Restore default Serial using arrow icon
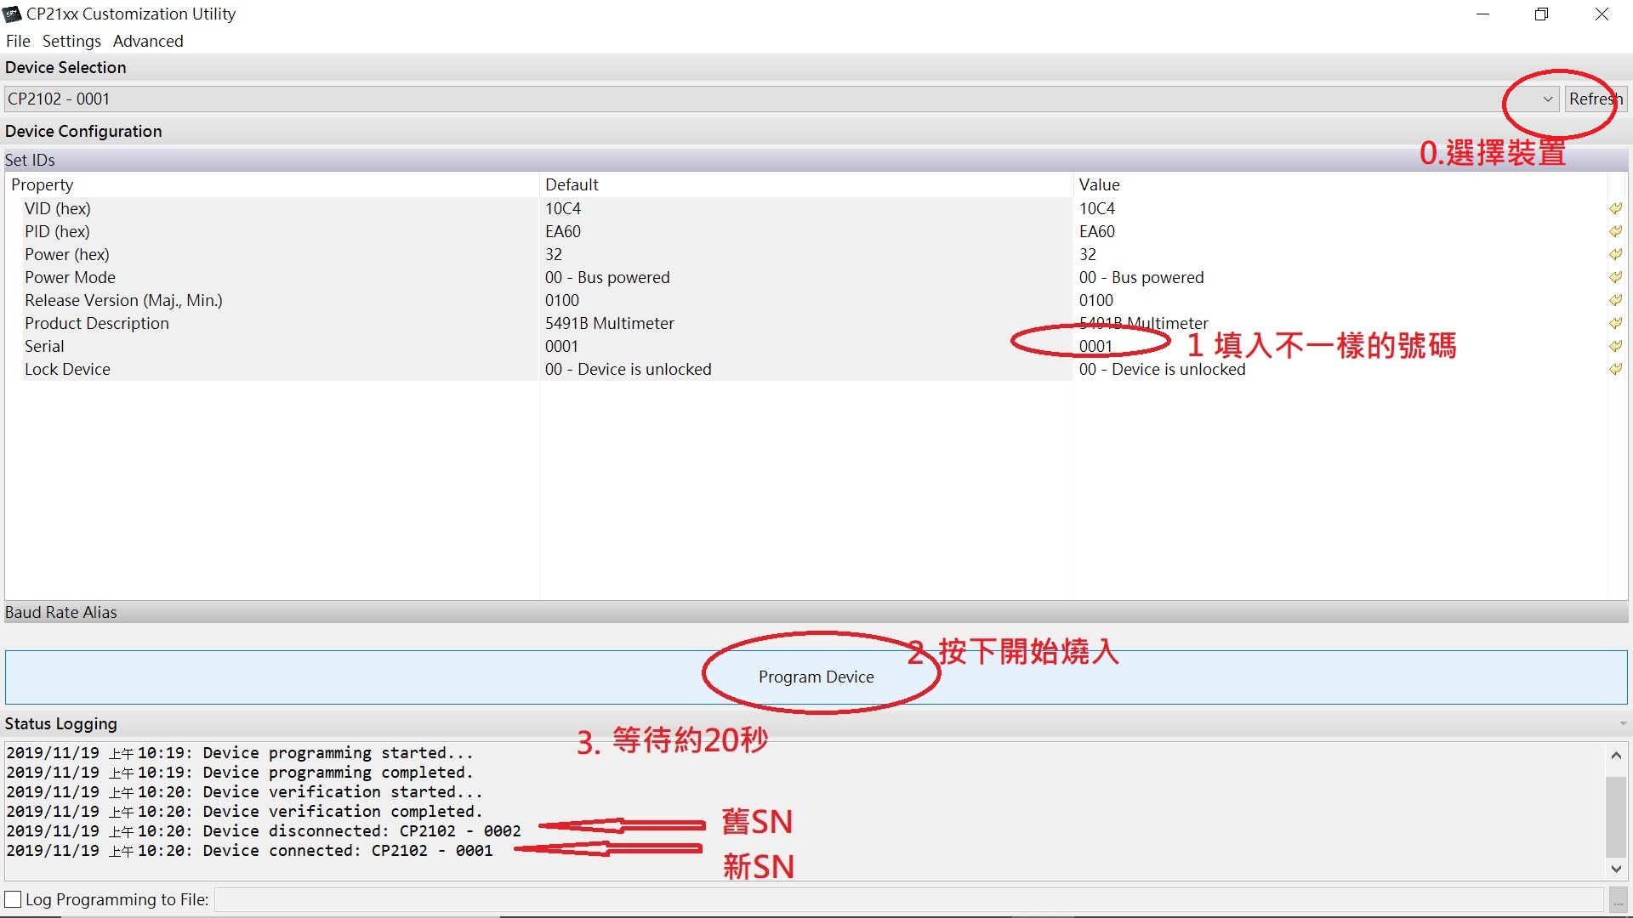The image size is (1633, 918). [x=1615, y=346]
